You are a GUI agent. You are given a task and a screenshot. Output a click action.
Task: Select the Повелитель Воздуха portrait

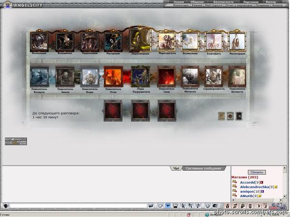[x=40, y=77]
